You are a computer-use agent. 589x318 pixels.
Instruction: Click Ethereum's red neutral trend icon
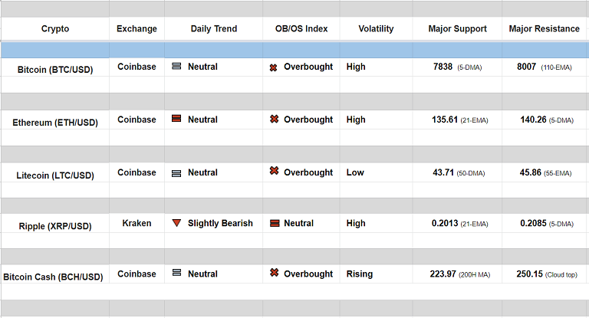click(176, 120)
